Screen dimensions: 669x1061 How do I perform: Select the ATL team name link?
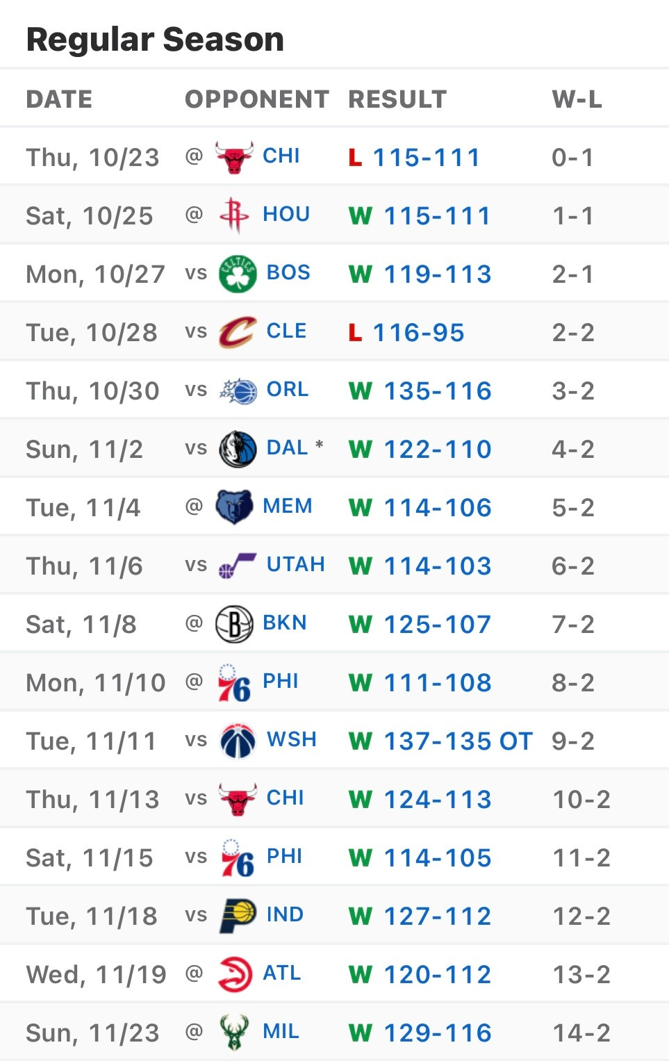pyautogui.click(x=282, y=973)
